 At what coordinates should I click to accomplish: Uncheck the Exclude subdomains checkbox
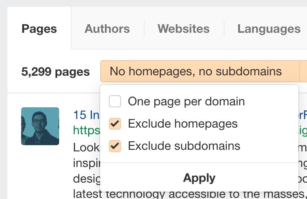click(x=115, y=146)
